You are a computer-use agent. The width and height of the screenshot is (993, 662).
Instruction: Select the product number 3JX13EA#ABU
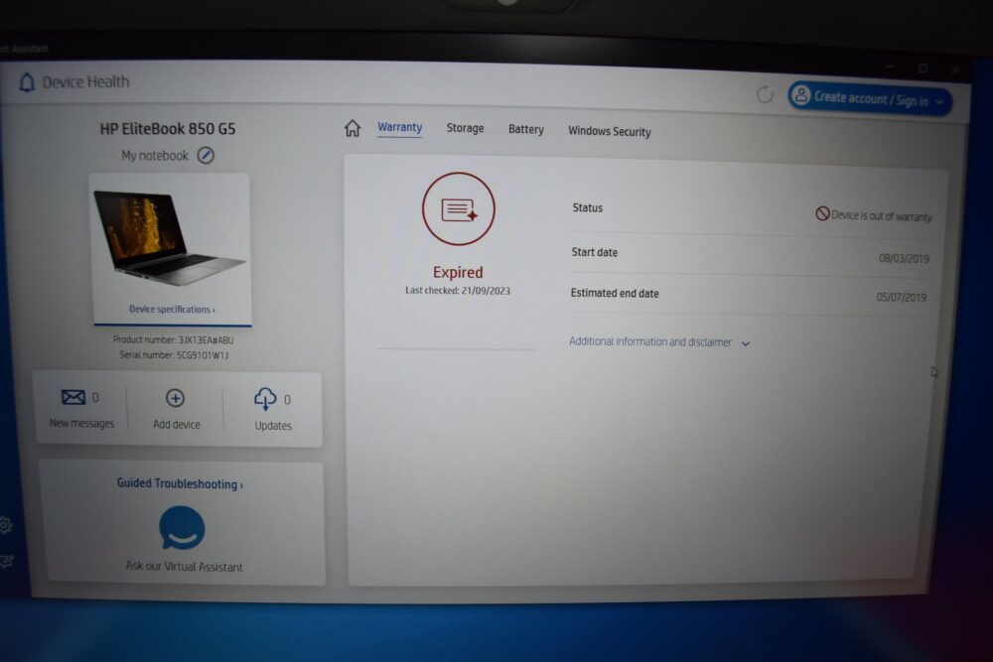click(206, 339)
